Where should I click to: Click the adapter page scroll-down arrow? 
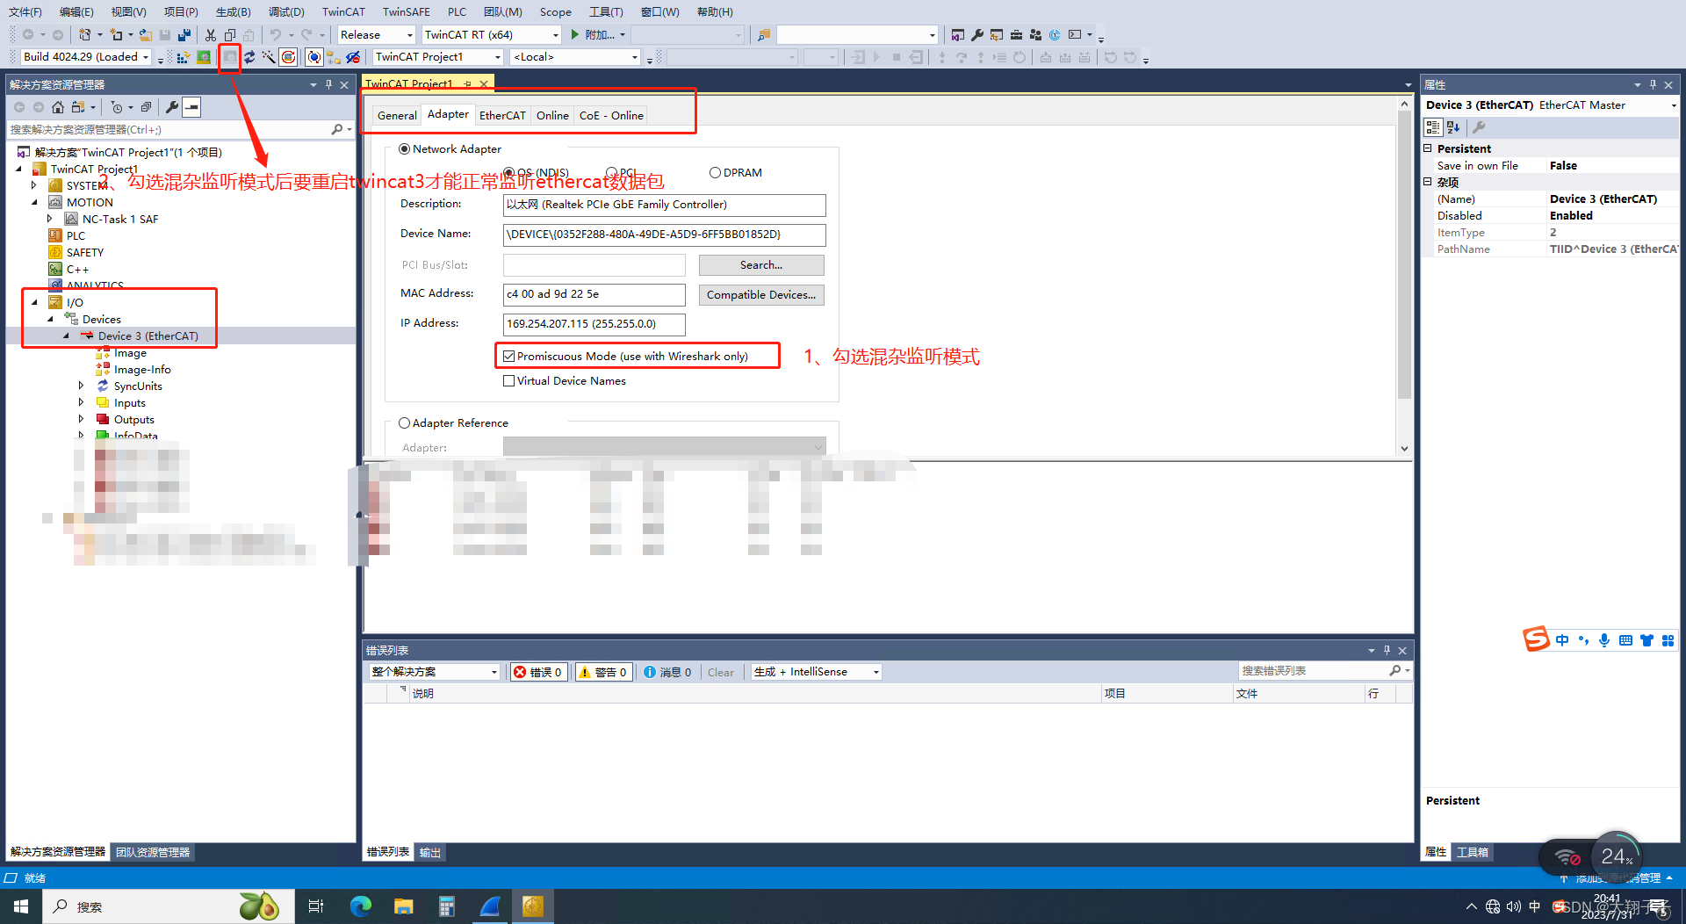click(1404, 449)
